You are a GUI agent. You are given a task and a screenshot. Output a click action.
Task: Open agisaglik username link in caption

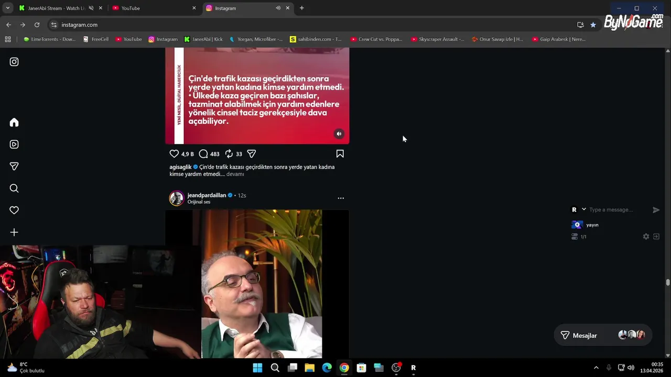pos(181,167)
